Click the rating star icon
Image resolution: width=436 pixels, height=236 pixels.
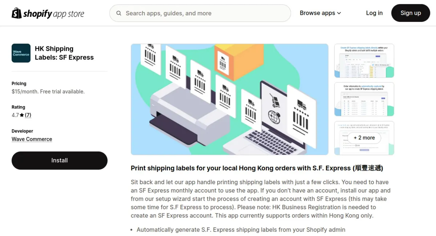tap(22, 115)
